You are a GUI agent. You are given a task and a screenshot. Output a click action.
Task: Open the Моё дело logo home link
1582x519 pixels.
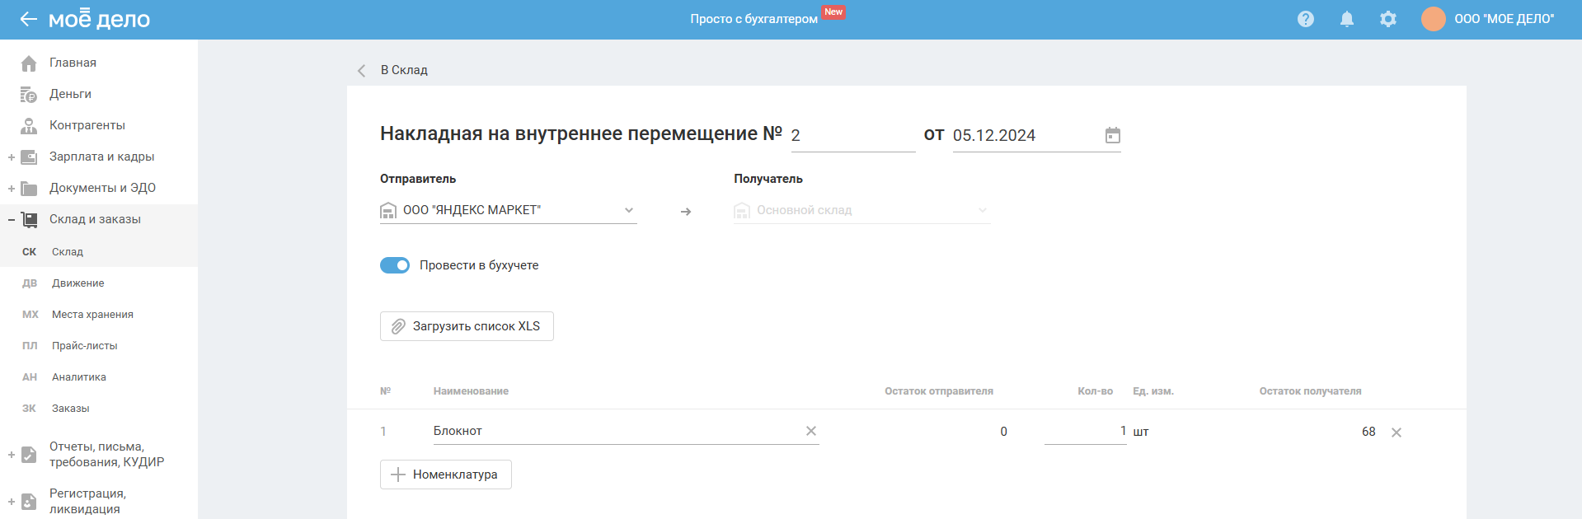tap(99, 19)
